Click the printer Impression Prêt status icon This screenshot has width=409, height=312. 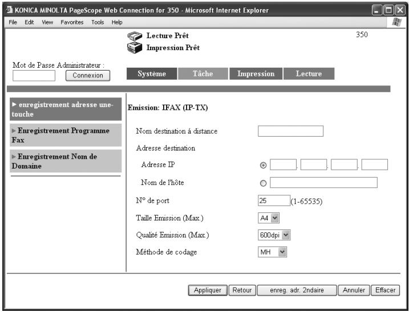[x=135, y=48]
